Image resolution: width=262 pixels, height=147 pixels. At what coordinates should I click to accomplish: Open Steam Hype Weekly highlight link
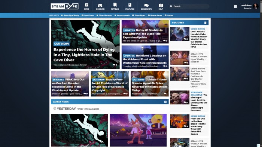(x=70, y=15)
